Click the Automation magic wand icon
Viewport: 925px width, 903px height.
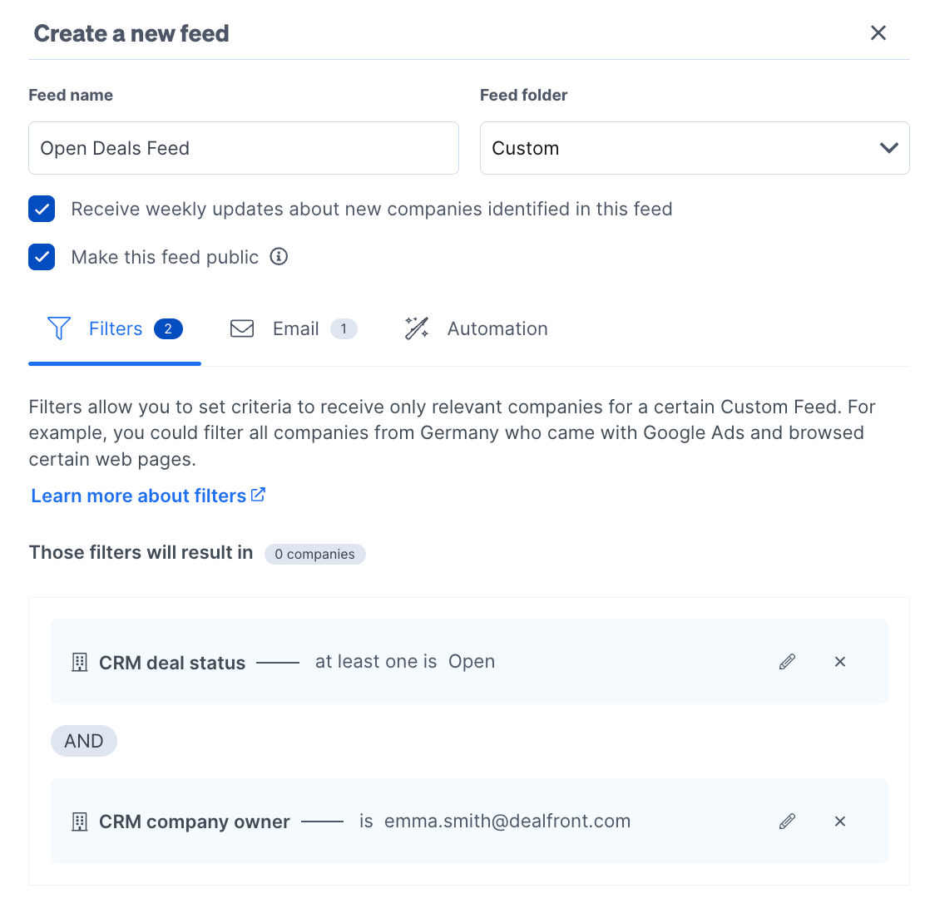(416, 328)
